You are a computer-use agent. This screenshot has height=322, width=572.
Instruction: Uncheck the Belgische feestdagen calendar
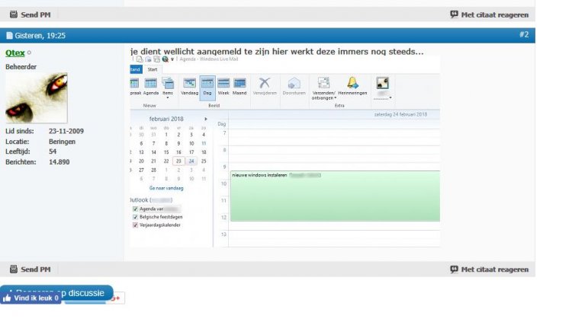pyautogui.click(x=135, y=217)
